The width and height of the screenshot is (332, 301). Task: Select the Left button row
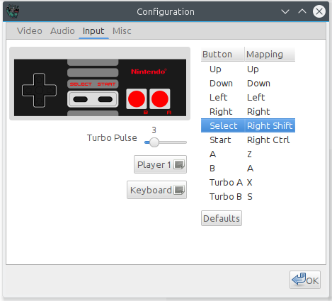pos(248,98)
